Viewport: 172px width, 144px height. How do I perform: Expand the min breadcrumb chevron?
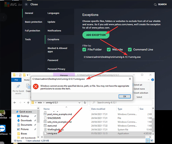(44, 103)
